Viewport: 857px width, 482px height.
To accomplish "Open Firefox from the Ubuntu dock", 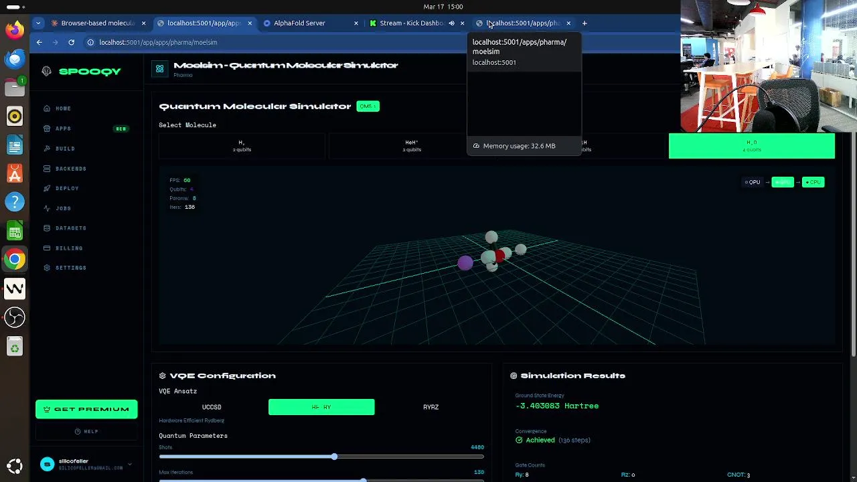I will click(x=14, y=29).
